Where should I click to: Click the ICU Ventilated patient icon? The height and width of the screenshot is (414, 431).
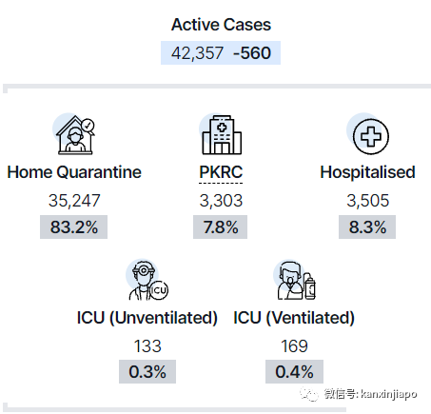[x=295, y=280]
